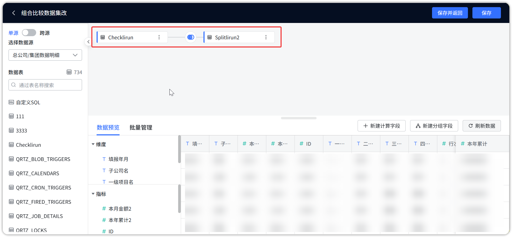
Task: Collapse the 指标 section
Action: click(93, 194)
